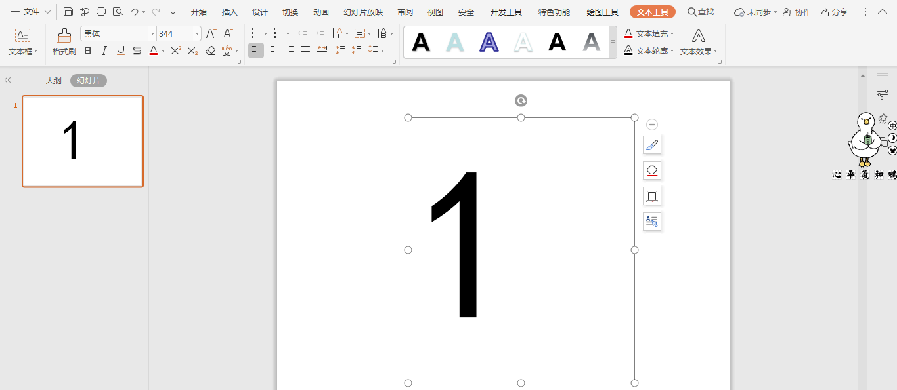The width and height of the screenshot is (897, 390).
Task: Click the Decrease Indent icon
Action: pos(303,33)
